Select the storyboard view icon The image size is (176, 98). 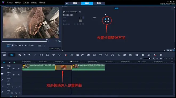click(4, 55)
